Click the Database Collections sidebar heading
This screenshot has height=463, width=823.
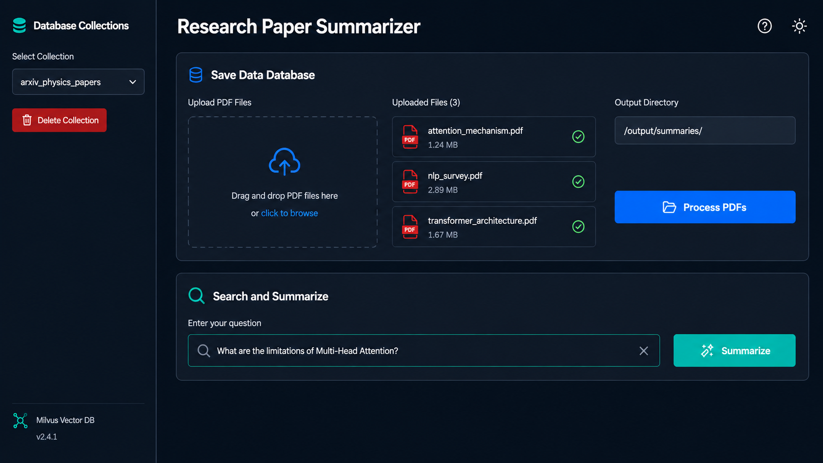[x=81, y=26]
